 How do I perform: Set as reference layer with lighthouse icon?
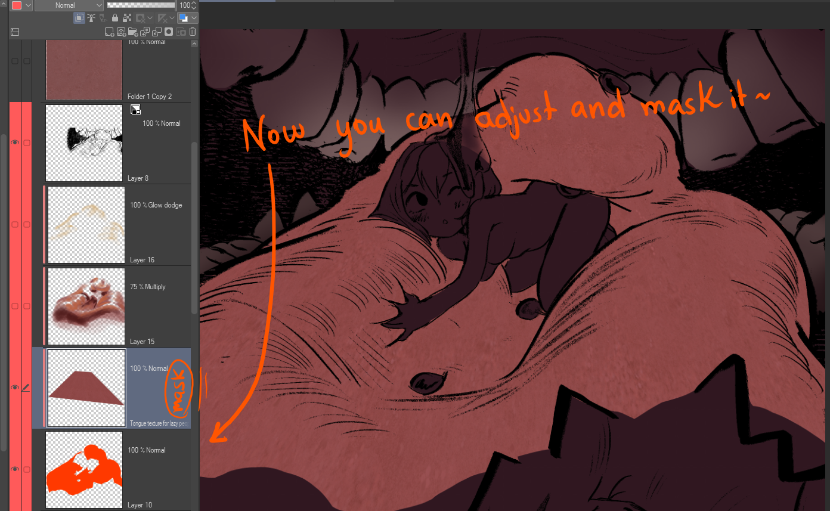pos(91,18)
